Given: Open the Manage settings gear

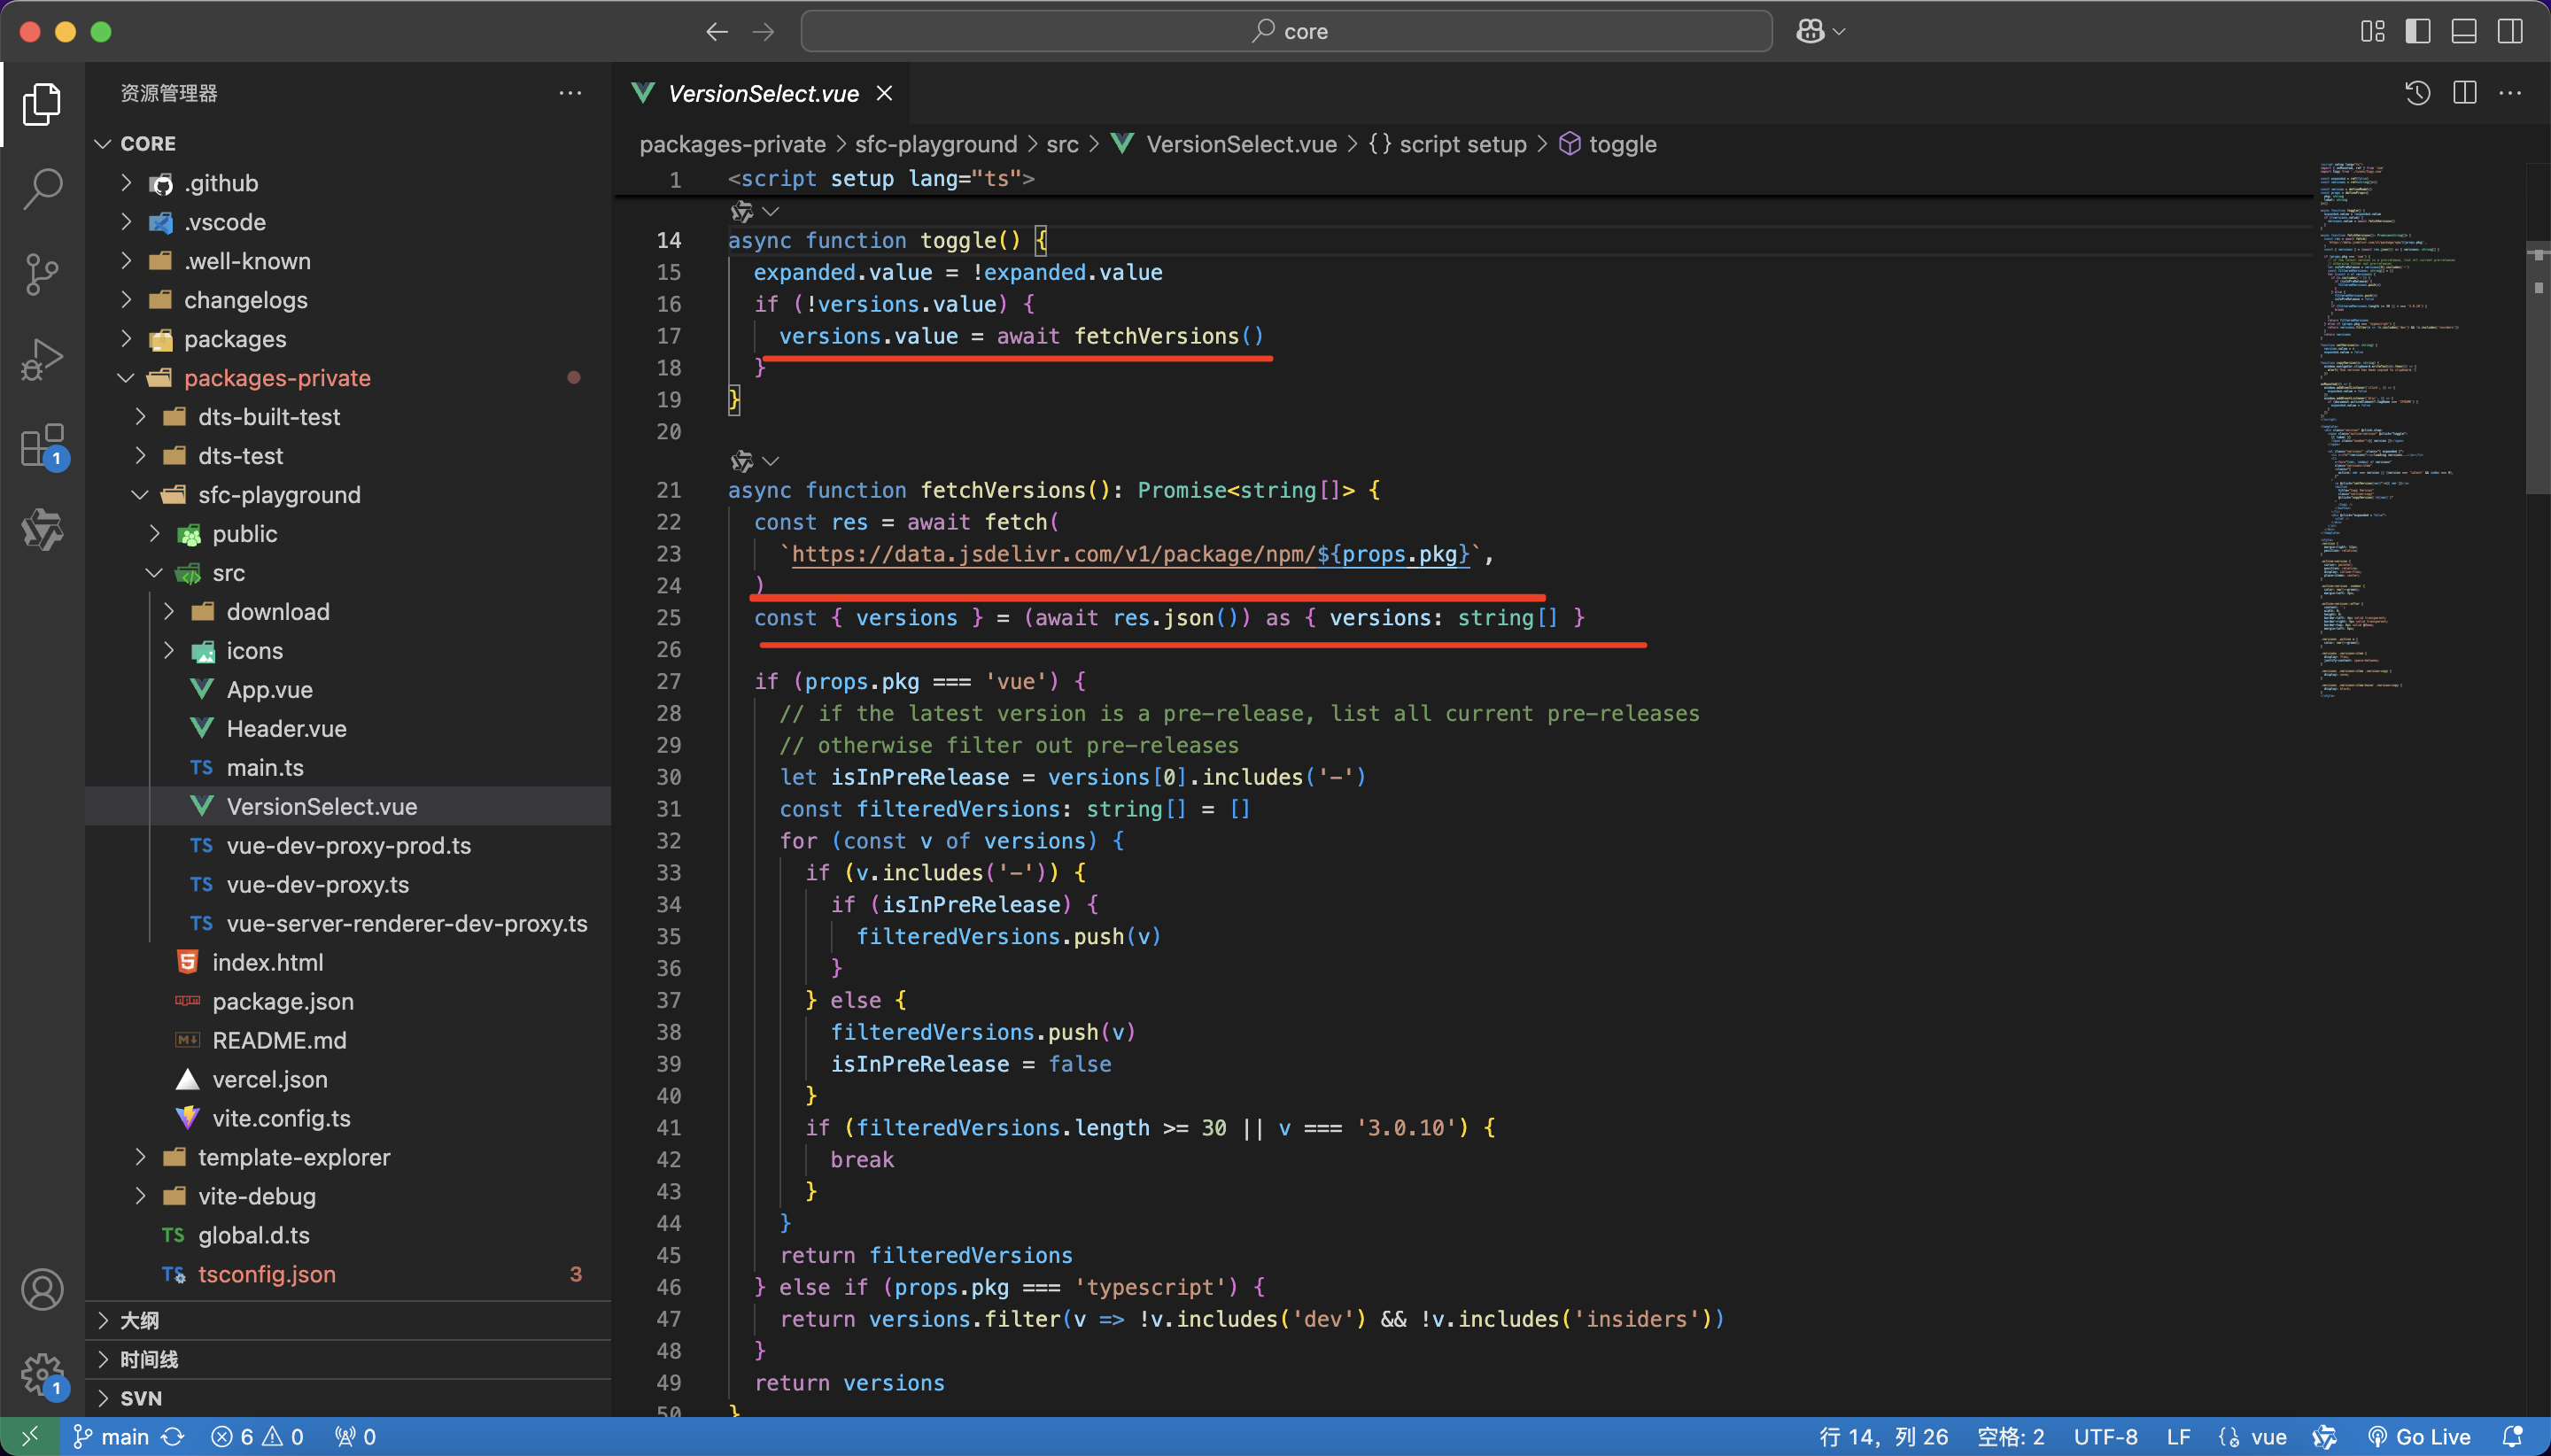Looking at the screenshot, I should [x=42, y=1375].
